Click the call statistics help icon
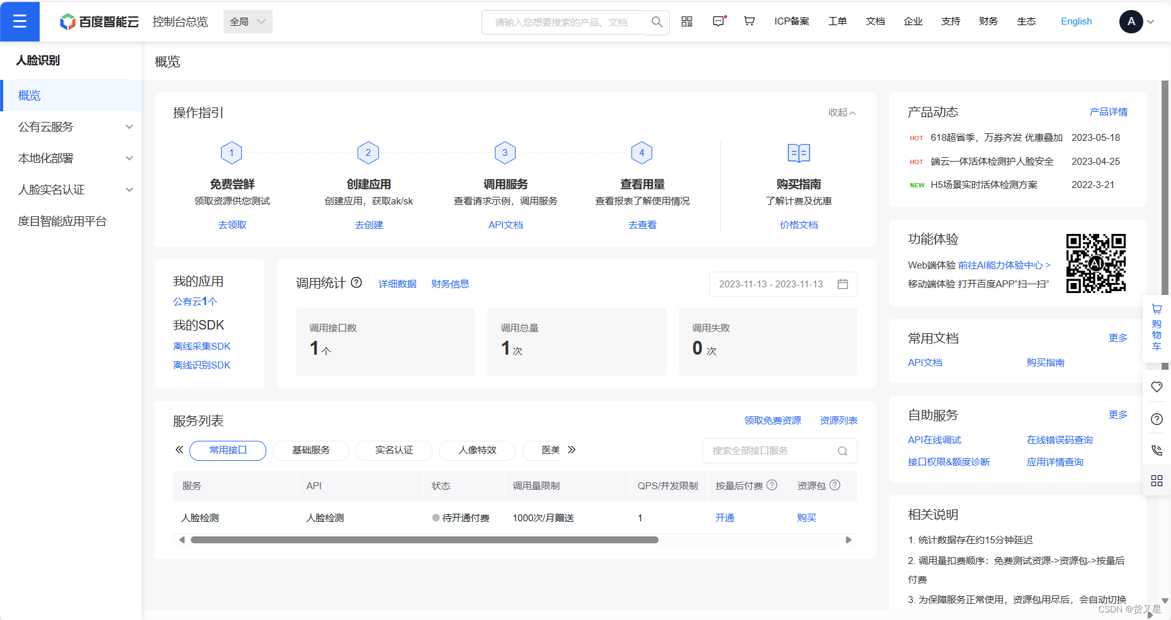 click(356, 283)
